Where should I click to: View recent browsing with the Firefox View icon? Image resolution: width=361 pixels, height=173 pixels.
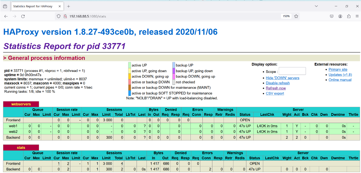click(5, 6)
